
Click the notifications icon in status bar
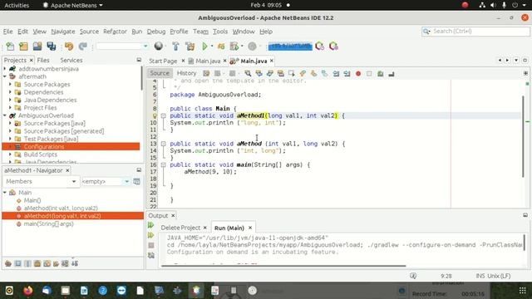pyautogui.click(x=413, y=276)
